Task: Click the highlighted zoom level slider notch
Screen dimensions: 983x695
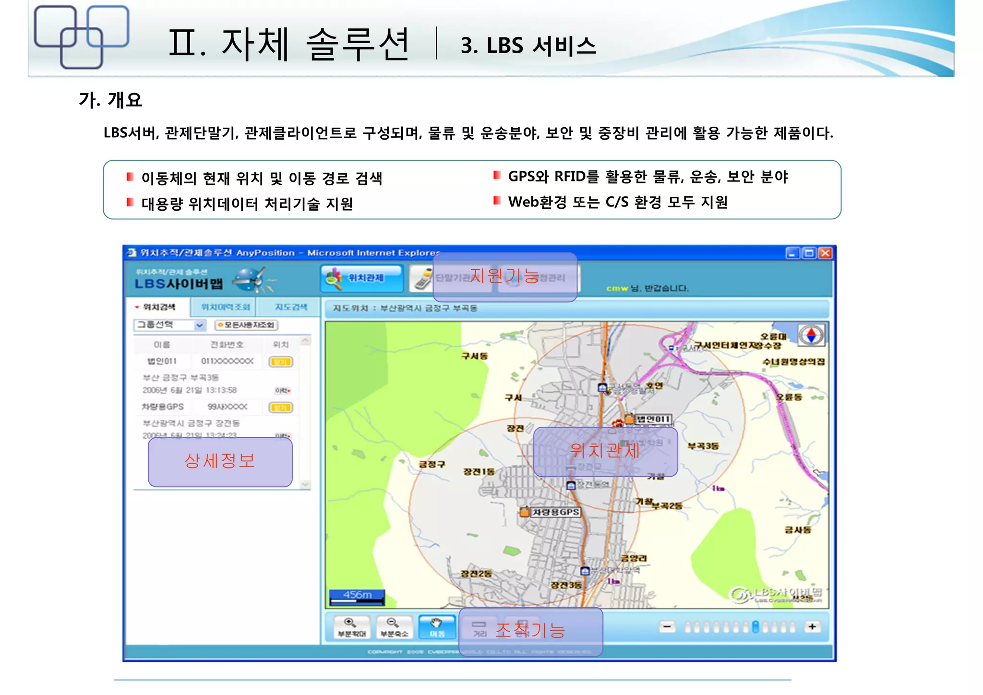Action: pyautogui.click(x=755, y=627)
